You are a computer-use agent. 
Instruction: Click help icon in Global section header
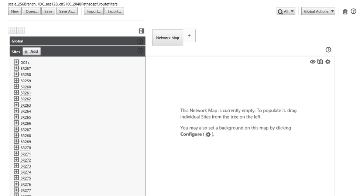coord(140,41)
